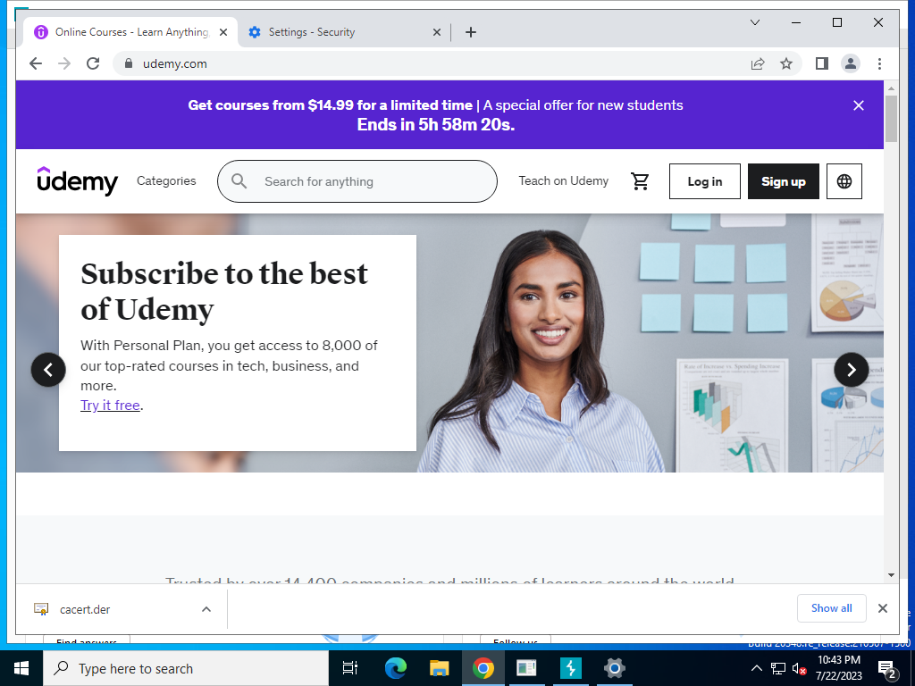
Task: Close the Settings - Security tab
Action: pyautogui.click(x=436, y=32)
